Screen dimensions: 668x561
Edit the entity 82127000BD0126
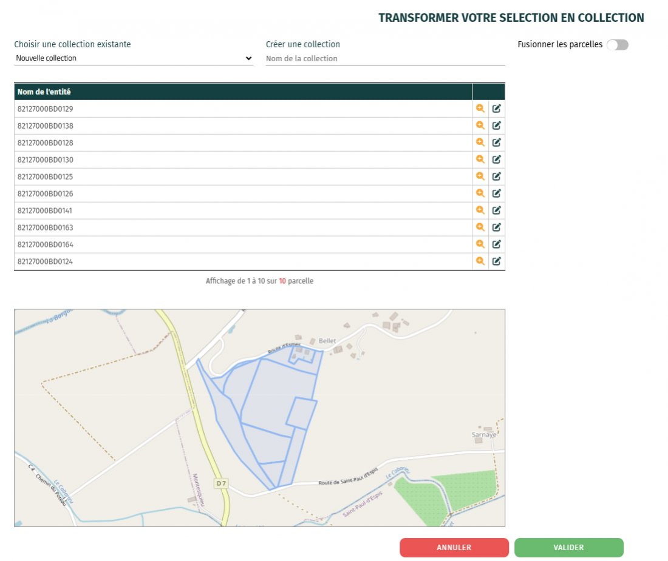(496, 193)
